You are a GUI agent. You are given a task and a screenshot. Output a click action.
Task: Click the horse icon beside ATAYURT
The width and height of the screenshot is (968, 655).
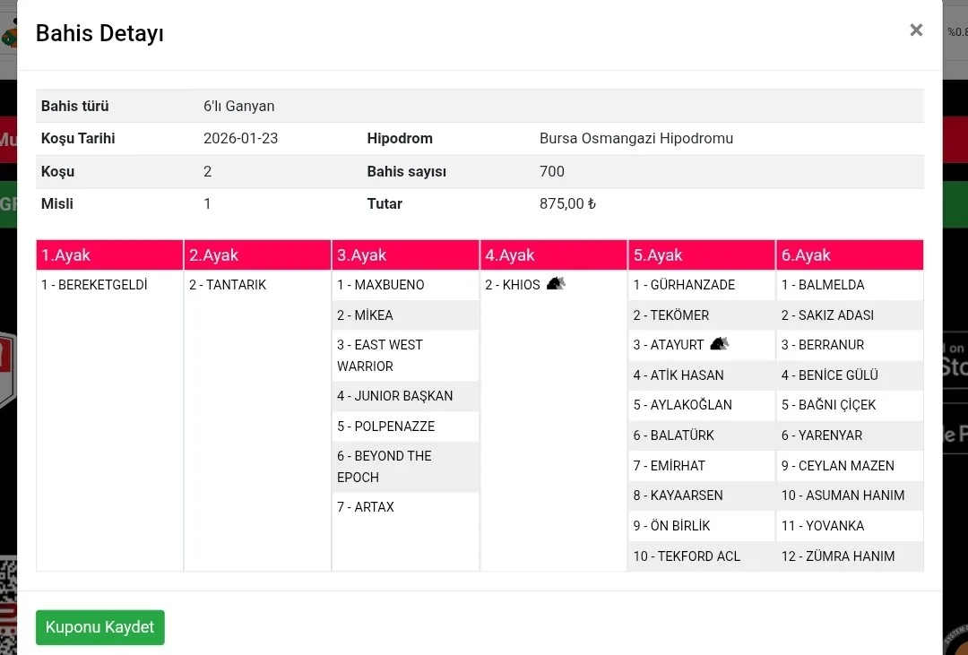pos(719,344)
